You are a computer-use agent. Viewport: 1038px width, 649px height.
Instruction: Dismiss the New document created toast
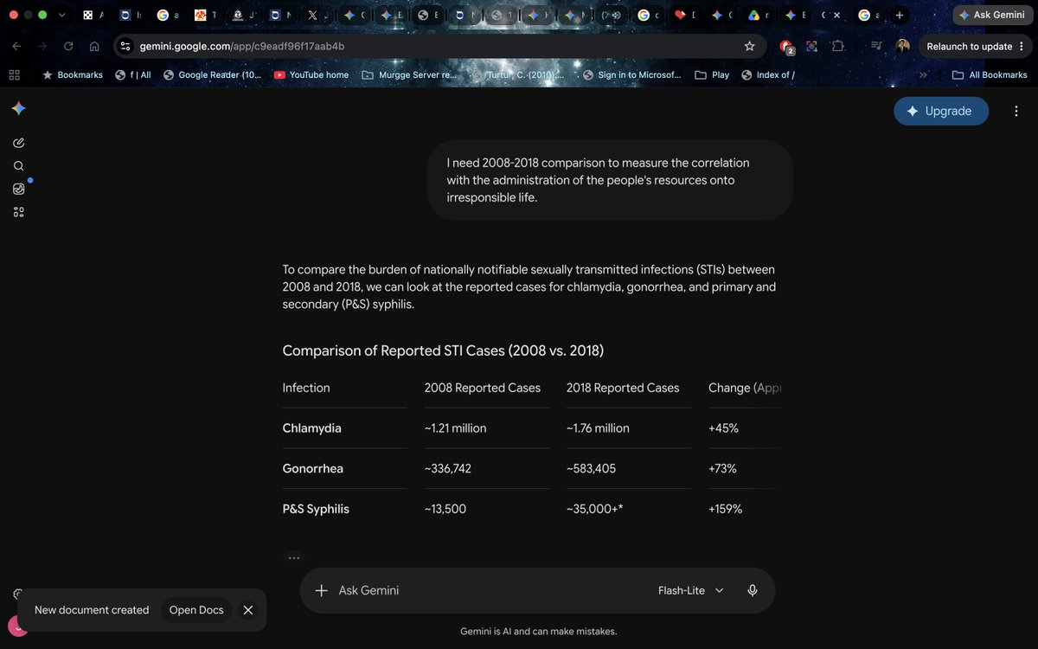pos(248,610)
